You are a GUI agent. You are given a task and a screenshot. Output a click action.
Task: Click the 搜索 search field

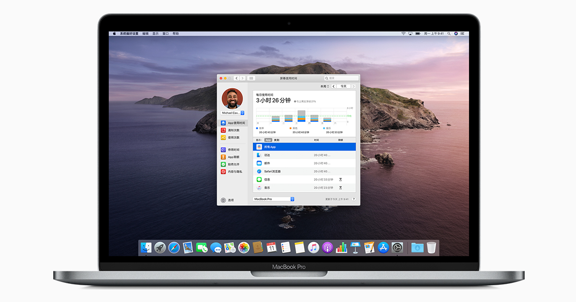click(341, 78)
